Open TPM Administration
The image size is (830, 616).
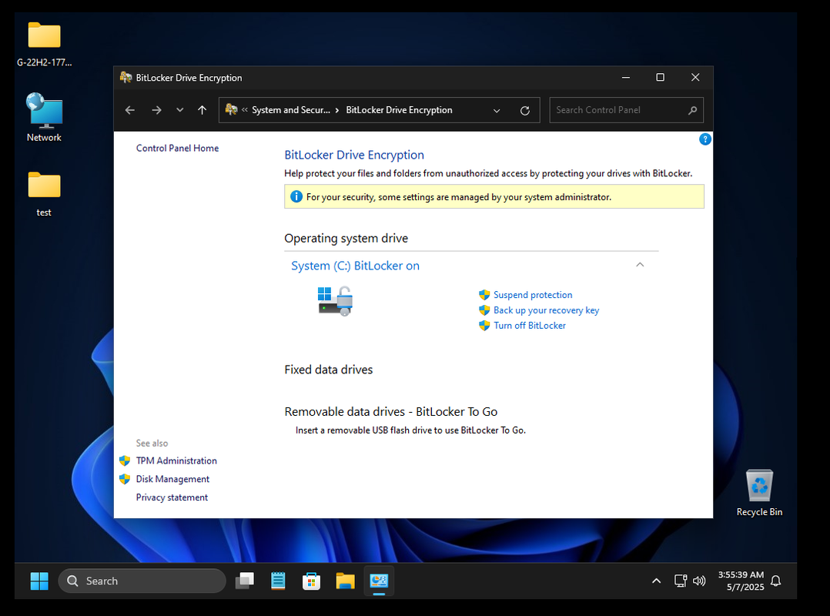pyautogui.click(x=176, y=460)
